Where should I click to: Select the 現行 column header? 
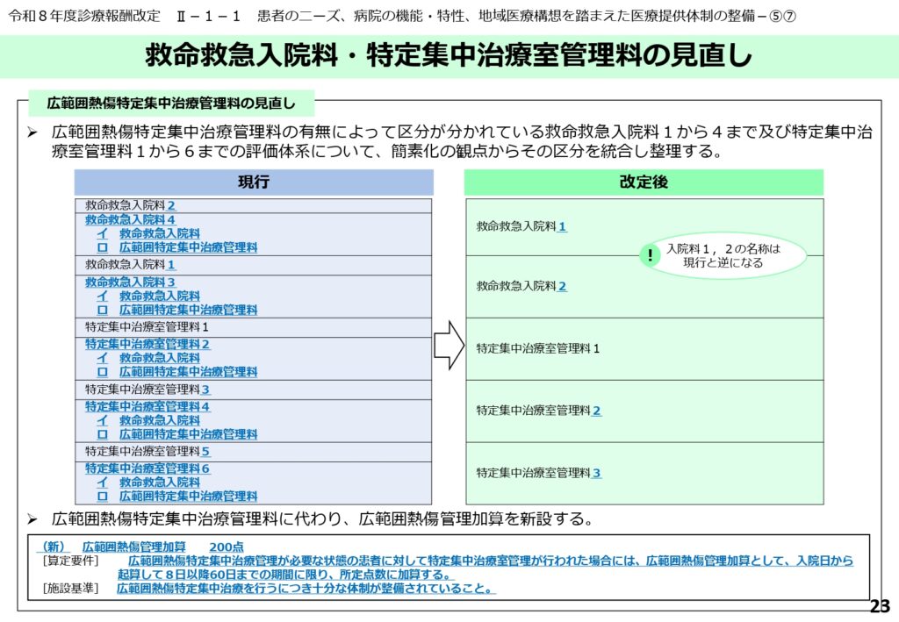pos(254,182)
